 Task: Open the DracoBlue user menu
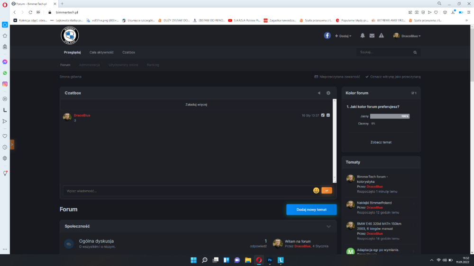coord(407,36)
